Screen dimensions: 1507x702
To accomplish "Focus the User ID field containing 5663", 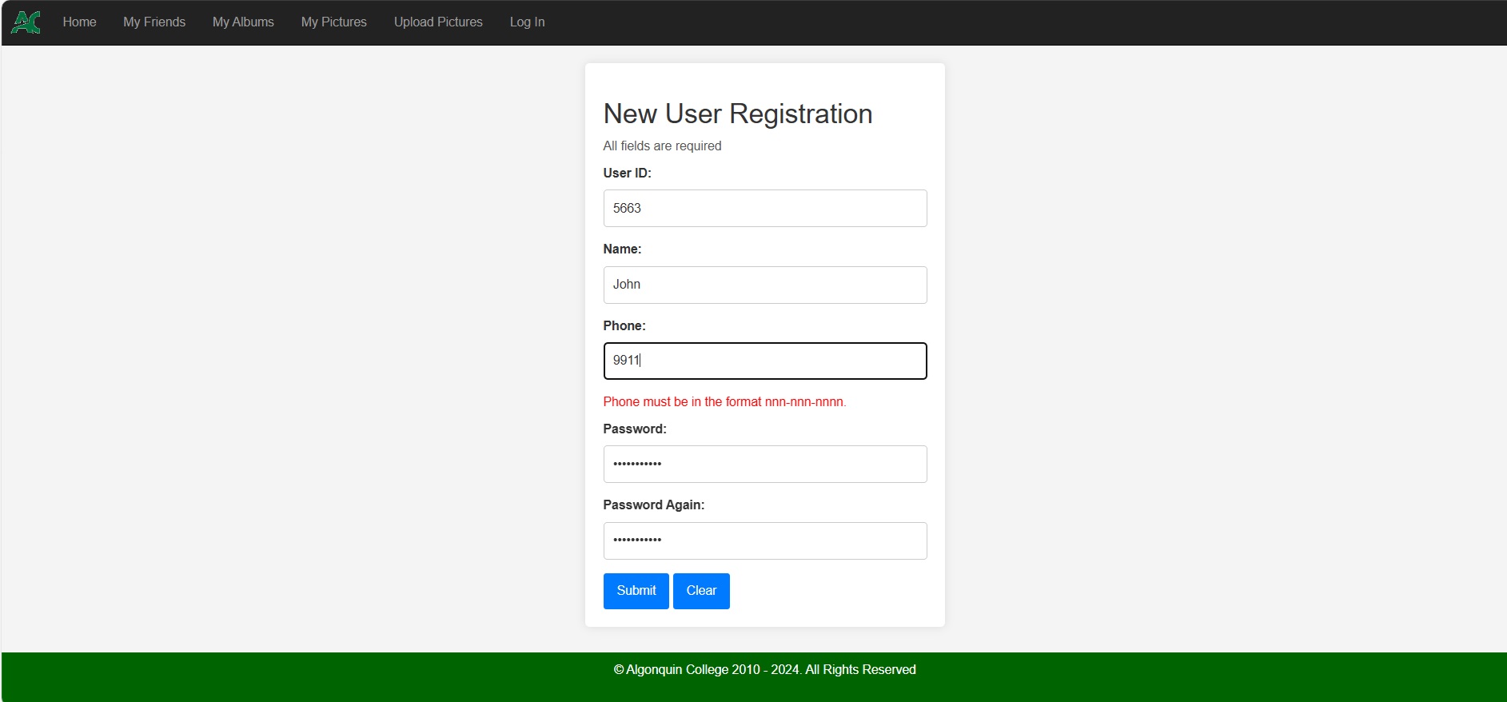I will [x=764, y=208].
